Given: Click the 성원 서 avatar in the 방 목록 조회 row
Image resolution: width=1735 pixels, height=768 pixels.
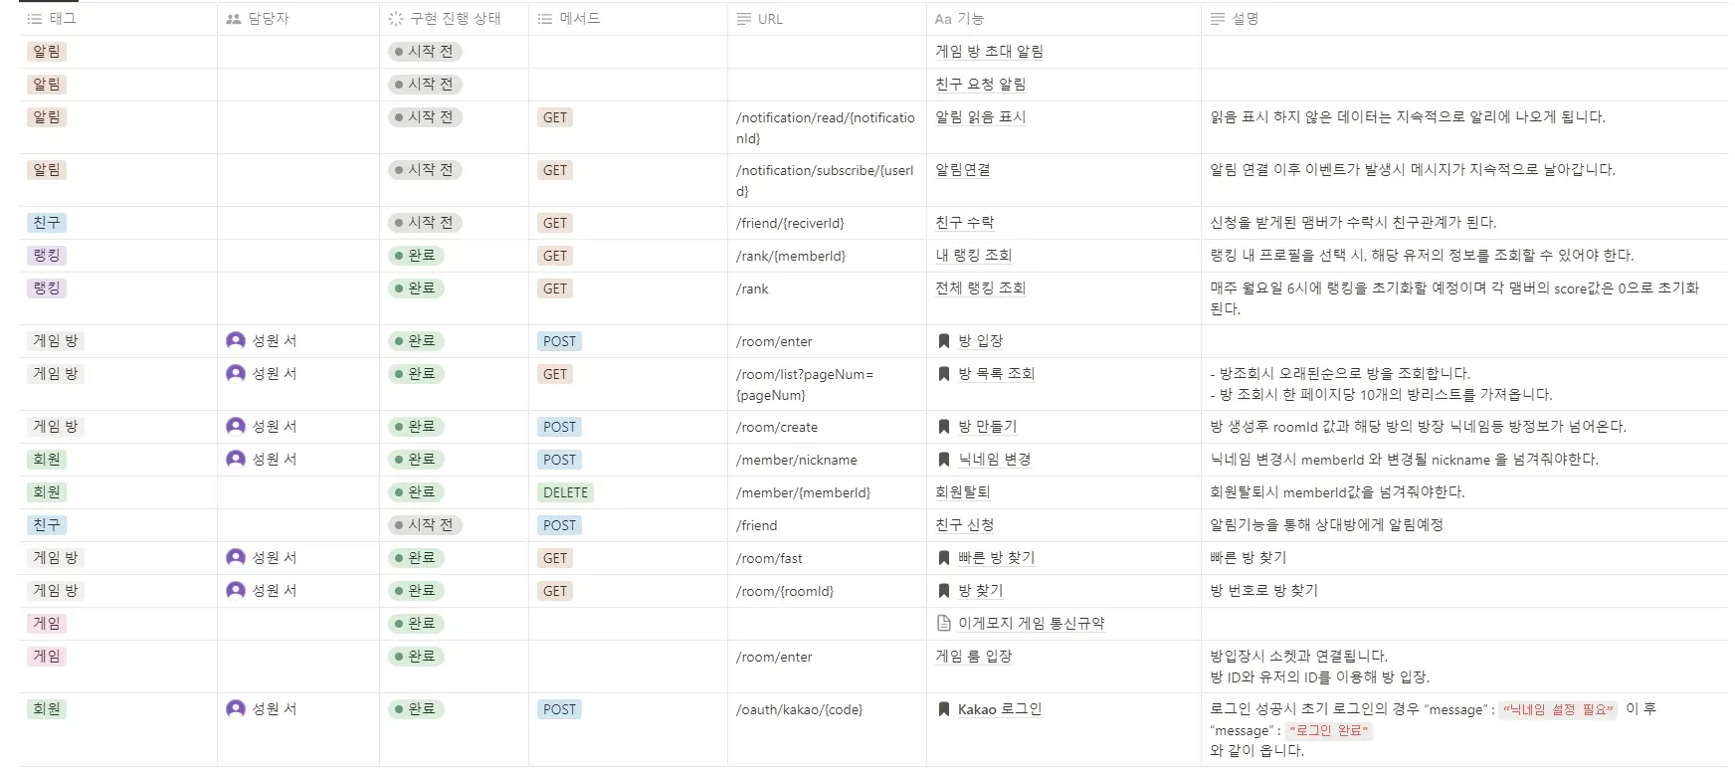Looking at the screenshot, I should click(236, 373).
